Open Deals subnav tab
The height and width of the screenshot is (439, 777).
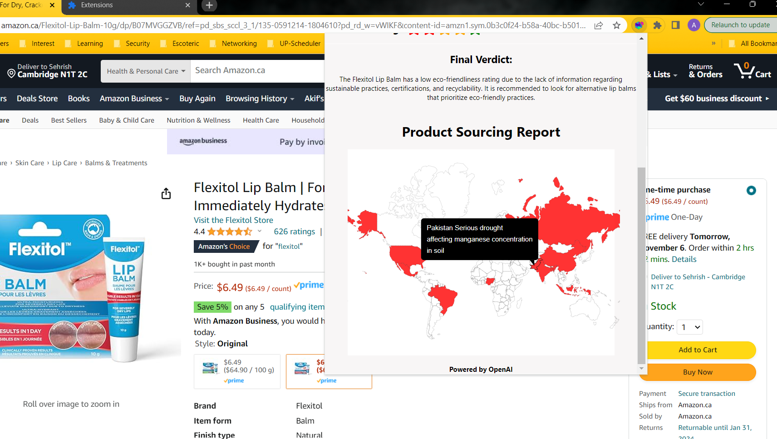coord(30,120)
